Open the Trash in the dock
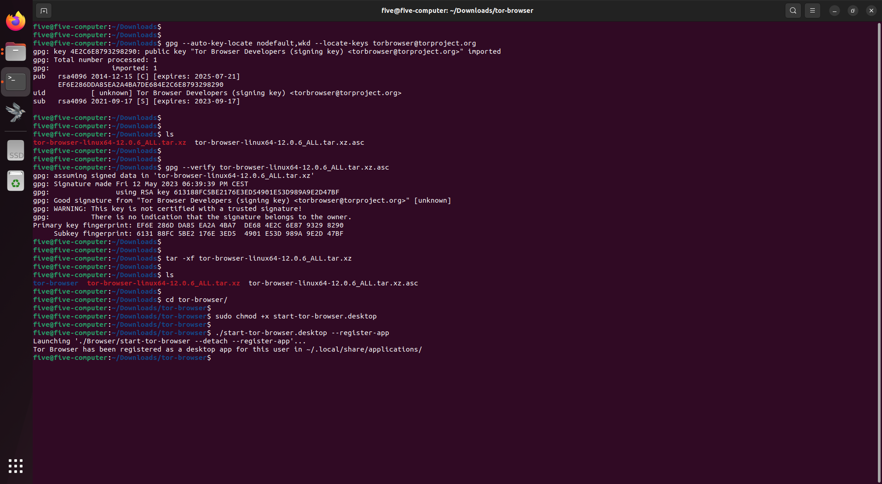 [16, 181]
